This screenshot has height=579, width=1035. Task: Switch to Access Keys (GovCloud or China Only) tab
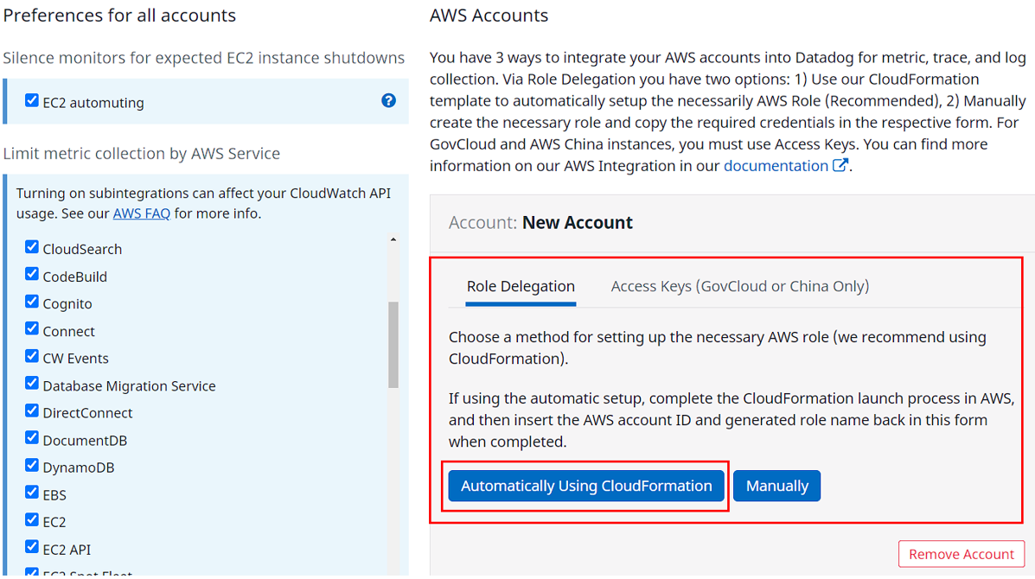[740, 286]
